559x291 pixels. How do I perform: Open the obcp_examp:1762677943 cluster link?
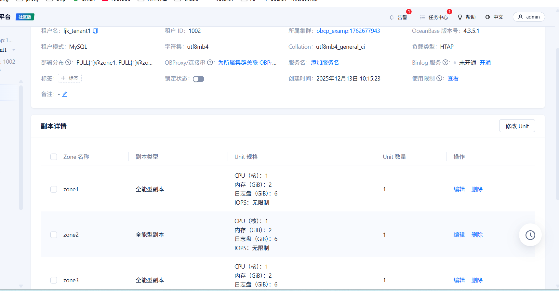348,31
